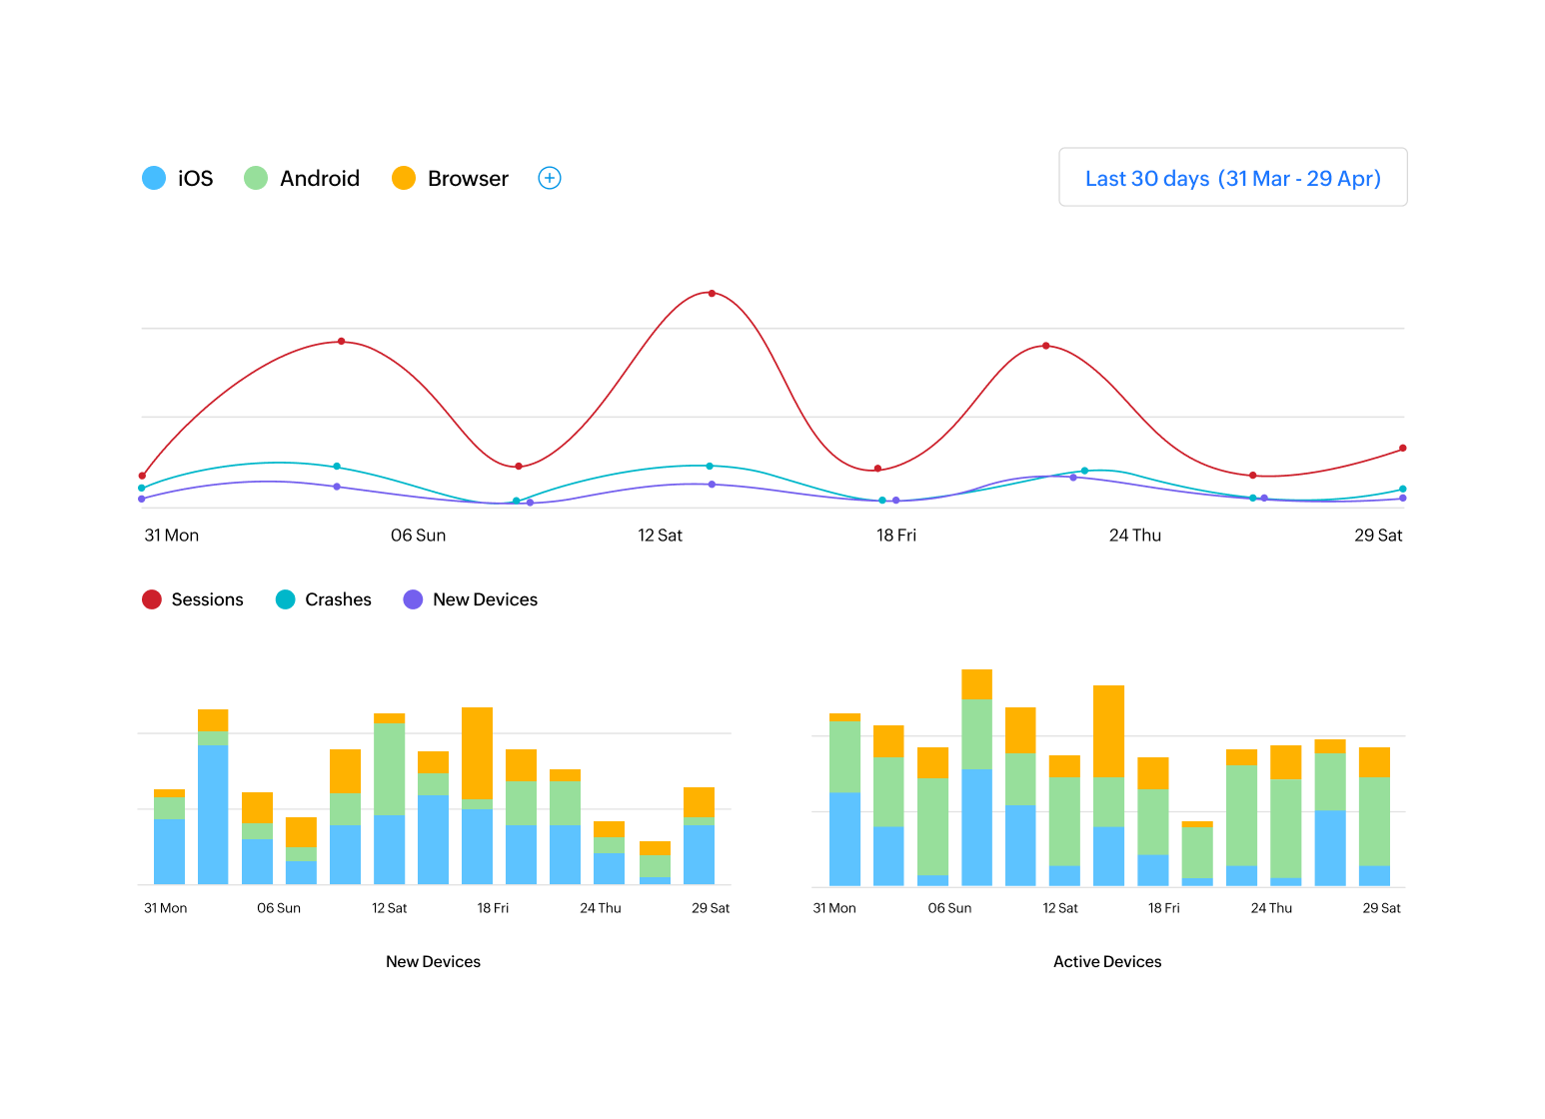1545x1119 pixels.
Task: Click the Sessions legend label text
Action: pyautogui.click(x=207, y=599)
